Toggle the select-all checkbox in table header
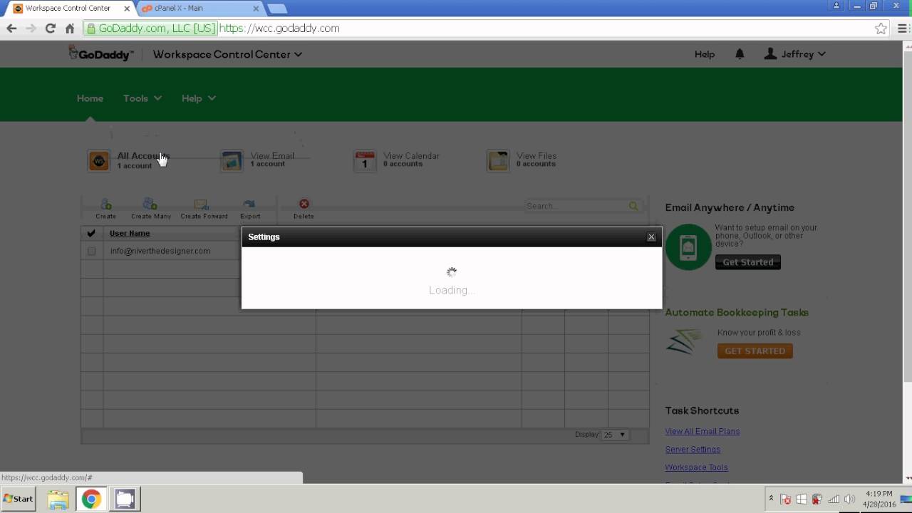This screenshot has height=513, width=912. 91,233
